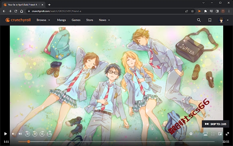
Task: Go back in browser history
Action: coord(4,11)
